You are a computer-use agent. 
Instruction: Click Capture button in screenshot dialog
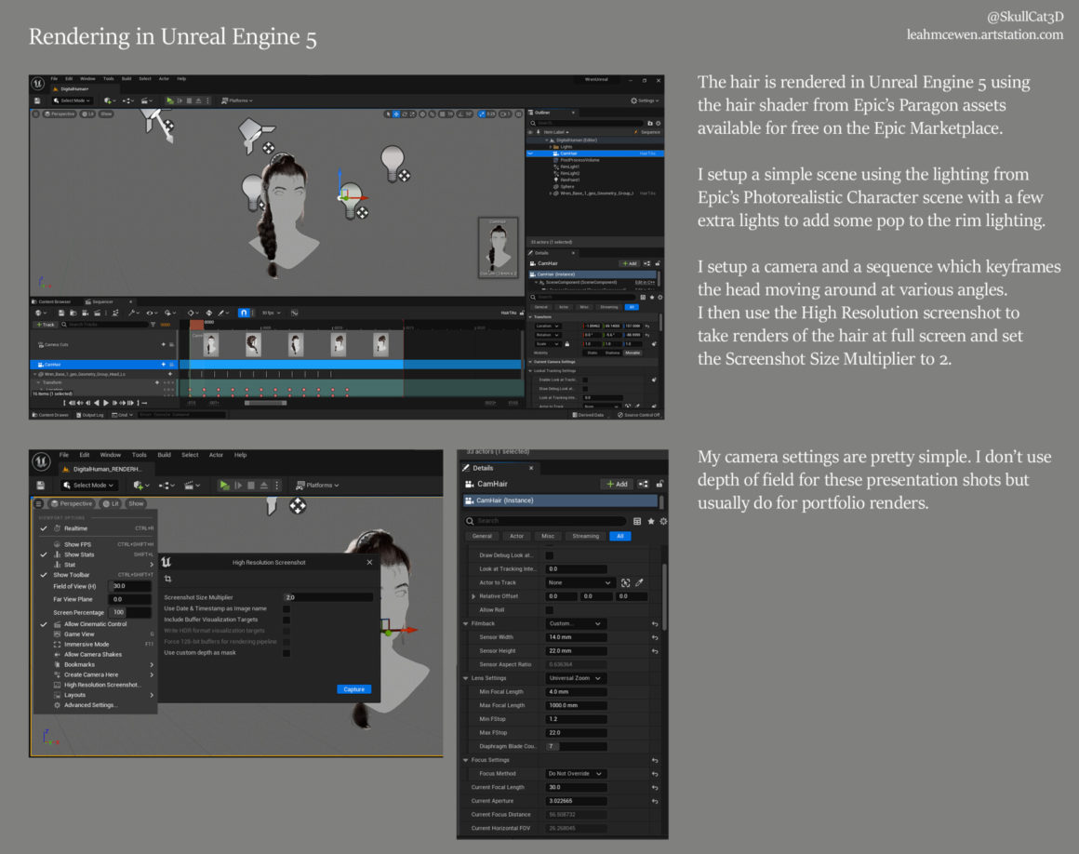click(x=353, y=688)
